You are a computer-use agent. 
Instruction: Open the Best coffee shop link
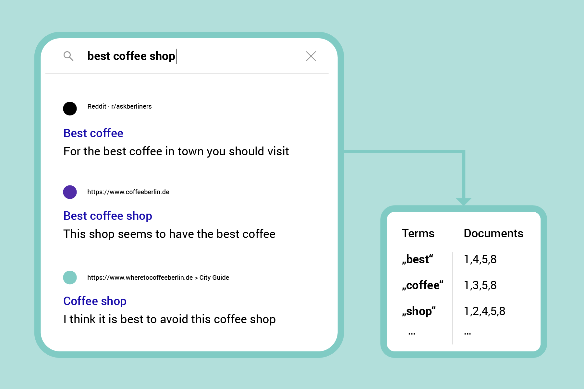[107, 216]
